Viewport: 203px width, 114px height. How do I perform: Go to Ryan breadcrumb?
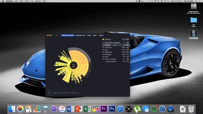[x=95, y=35]
